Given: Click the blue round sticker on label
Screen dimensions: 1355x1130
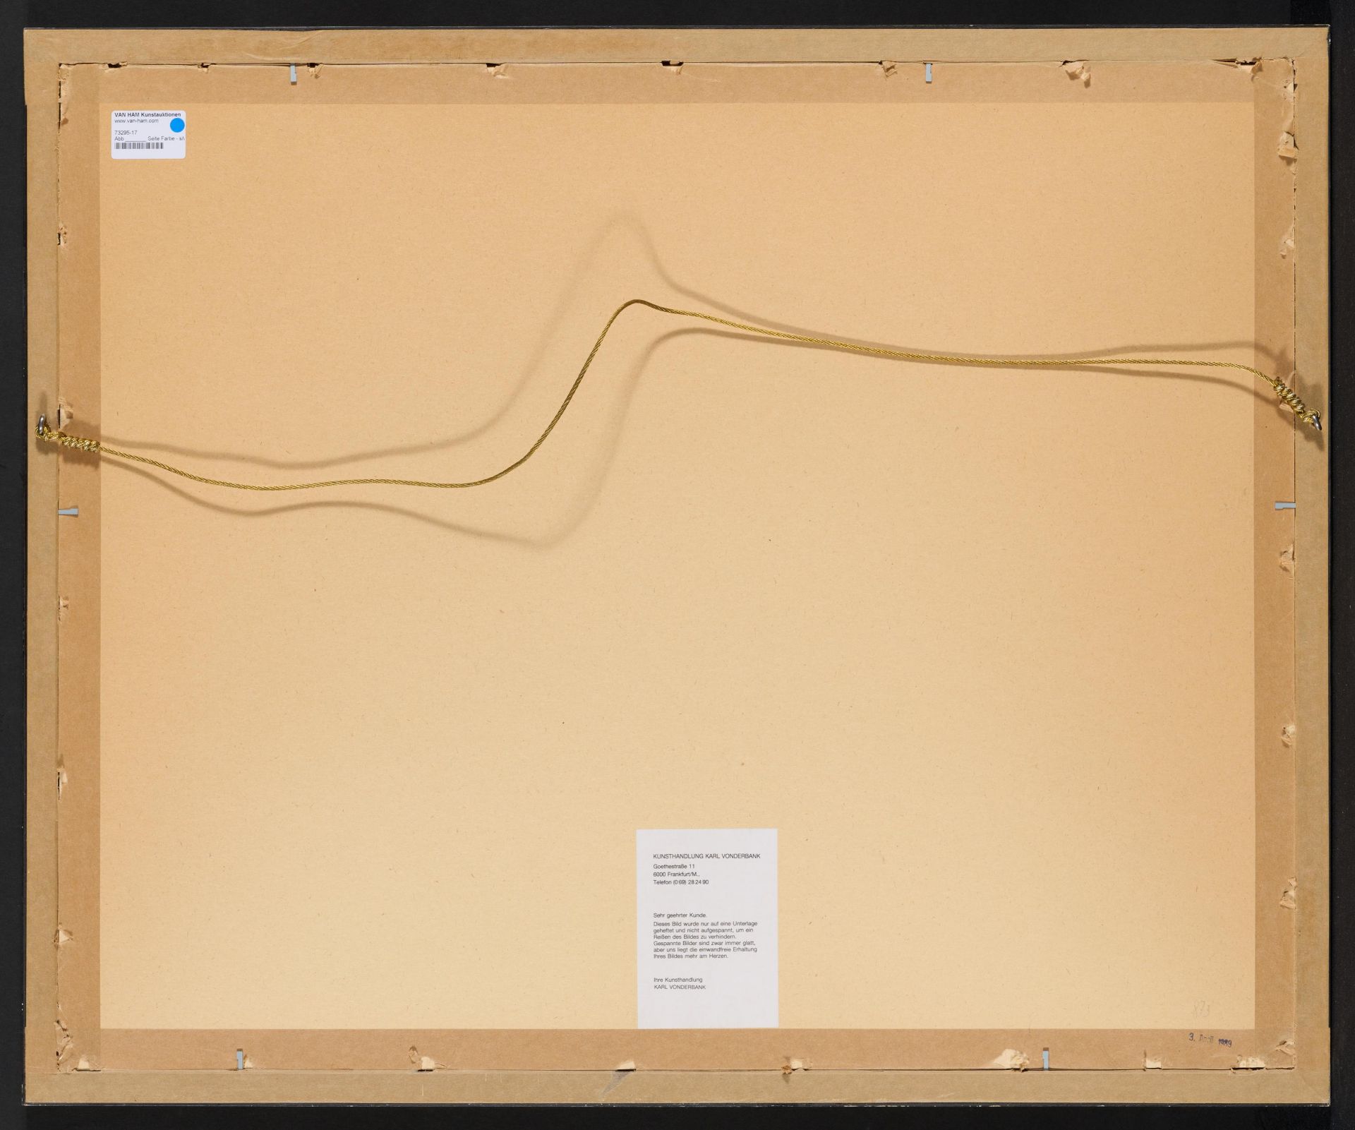Looking at the screenshot, I should point(177,126).
